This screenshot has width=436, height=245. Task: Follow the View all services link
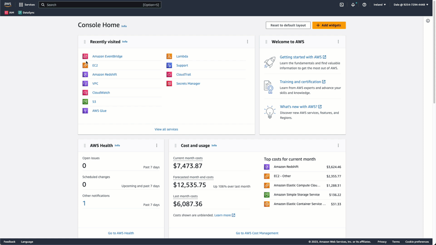166,129
